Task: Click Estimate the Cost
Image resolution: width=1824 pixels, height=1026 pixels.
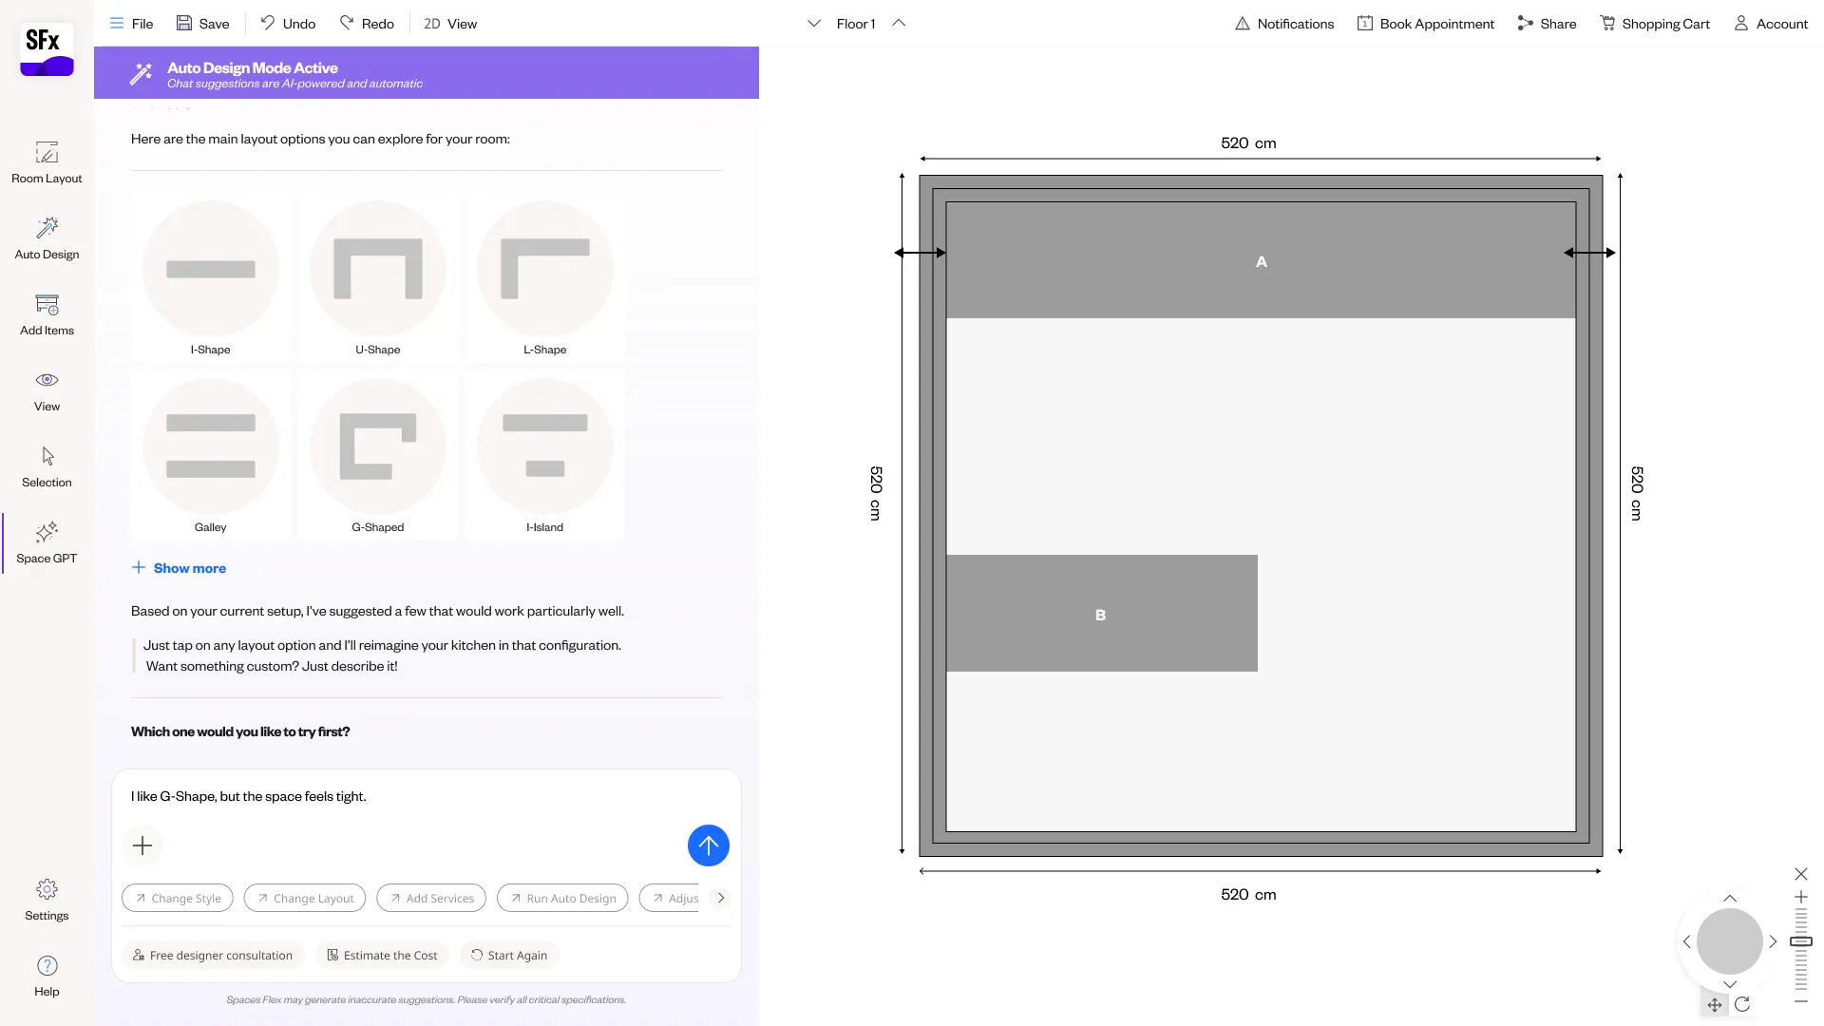Action: pyautogui.click(x=382, y=956)
